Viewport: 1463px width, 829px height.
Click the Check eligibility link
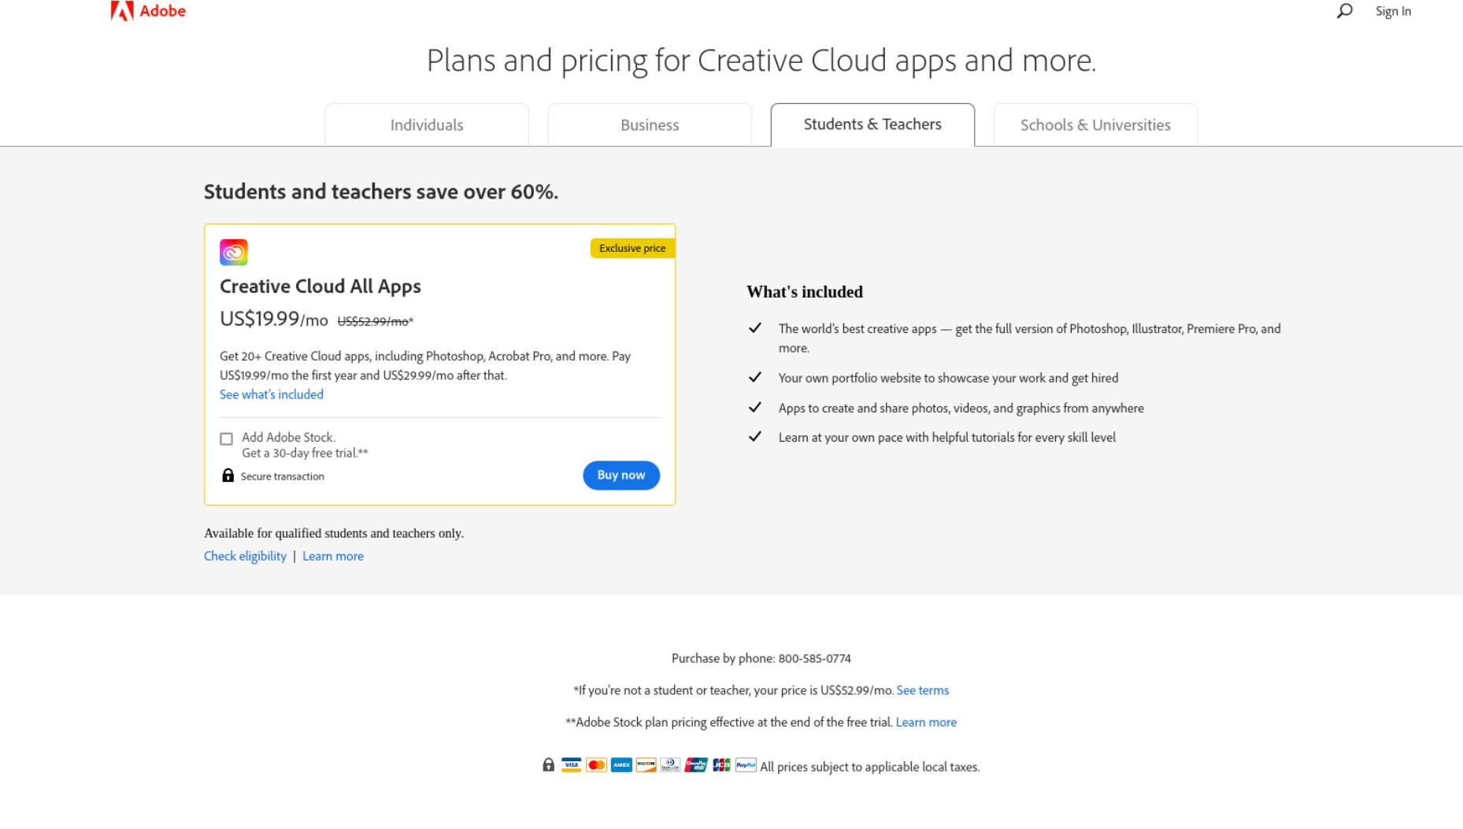(245, 556)
